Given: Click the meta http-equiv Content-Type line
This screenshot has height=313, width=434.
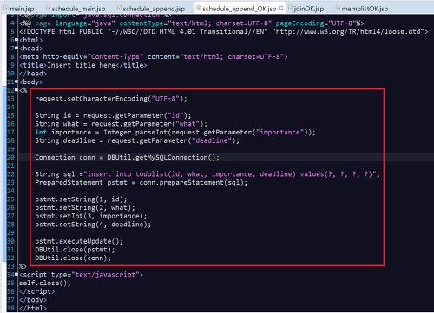Looking at the screenshot, I should coord(154,56).
